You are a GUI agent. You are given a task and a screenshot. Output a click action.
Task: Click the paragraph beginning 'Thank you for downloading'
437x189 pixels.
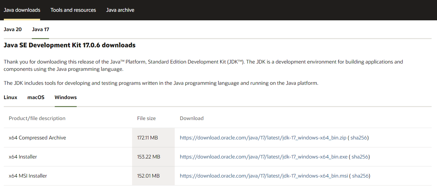(x=203, y=65)
